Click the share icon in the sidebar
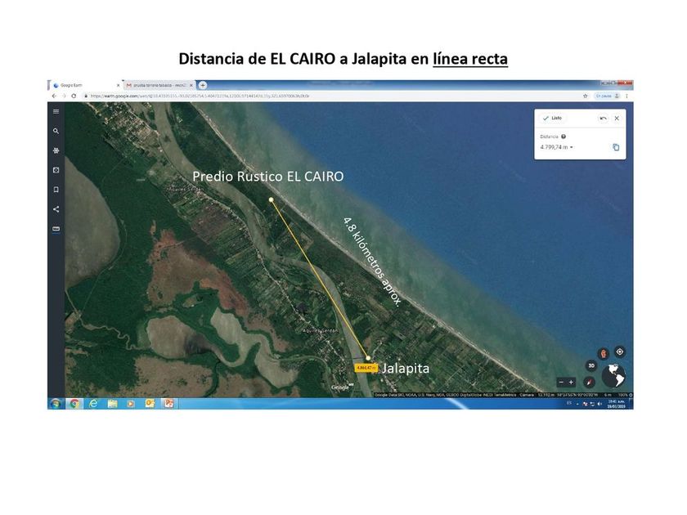 56,209
